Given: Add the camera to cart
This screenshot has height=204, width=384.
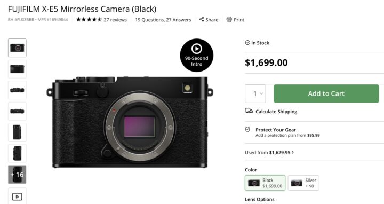Looking at the screenshot, I should click(x=326, y=93).
